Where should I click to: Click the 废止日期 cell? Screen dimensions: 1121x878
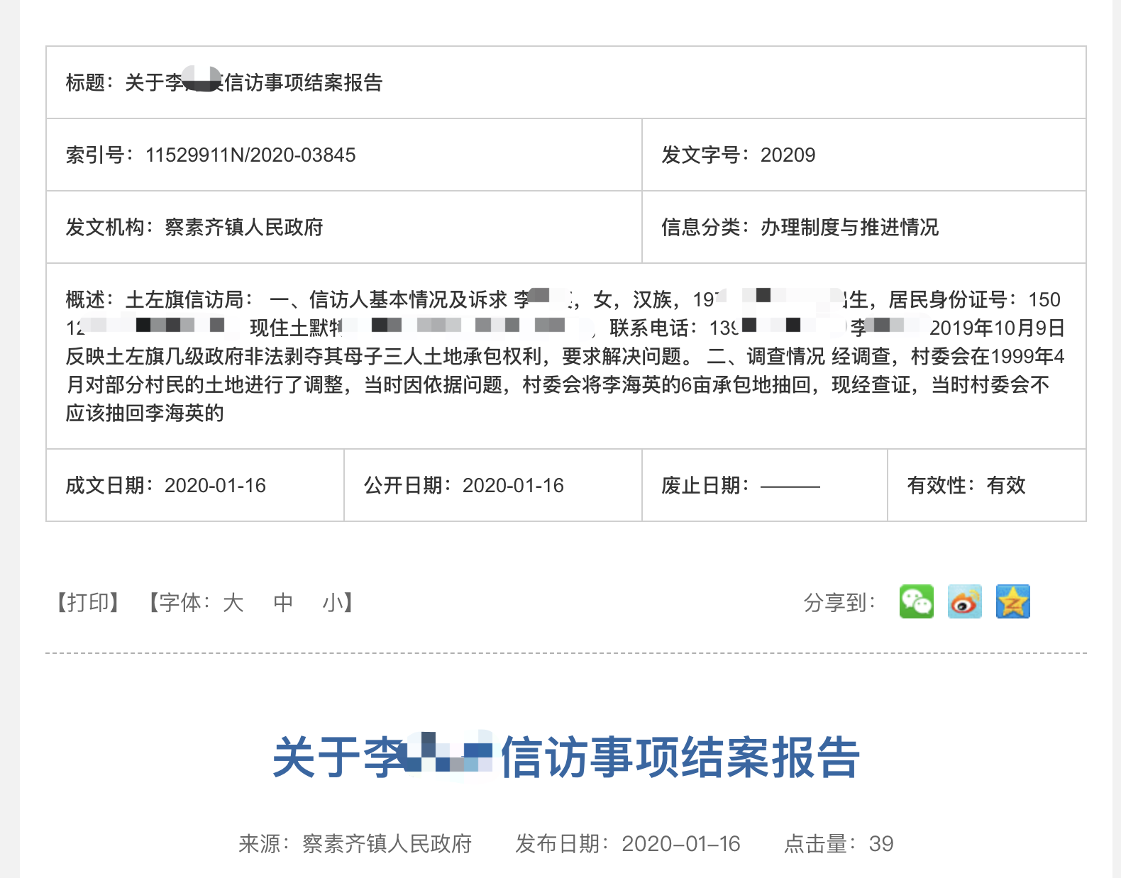pyautogui.click(x=764, y=486)
